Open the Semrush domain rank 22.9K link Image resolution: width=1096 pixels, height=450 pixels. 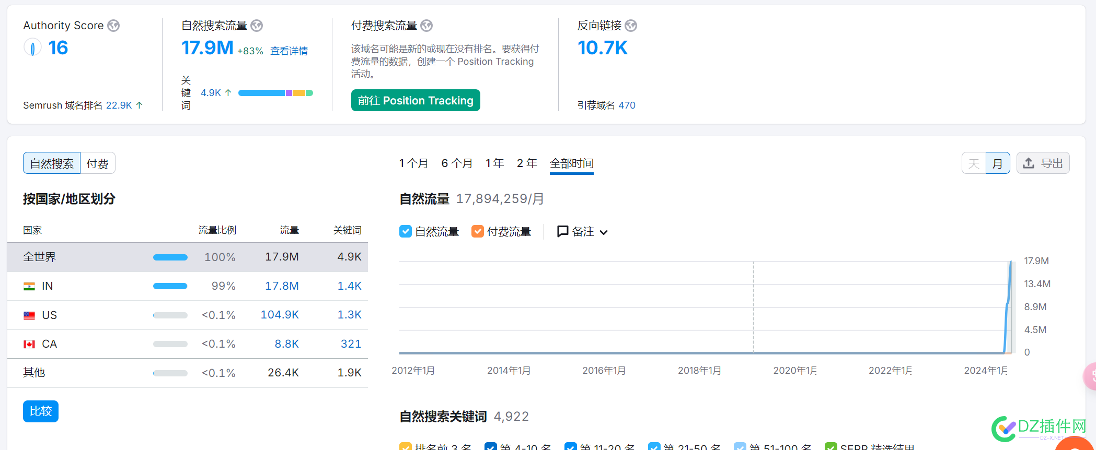[x=119, y=105]
